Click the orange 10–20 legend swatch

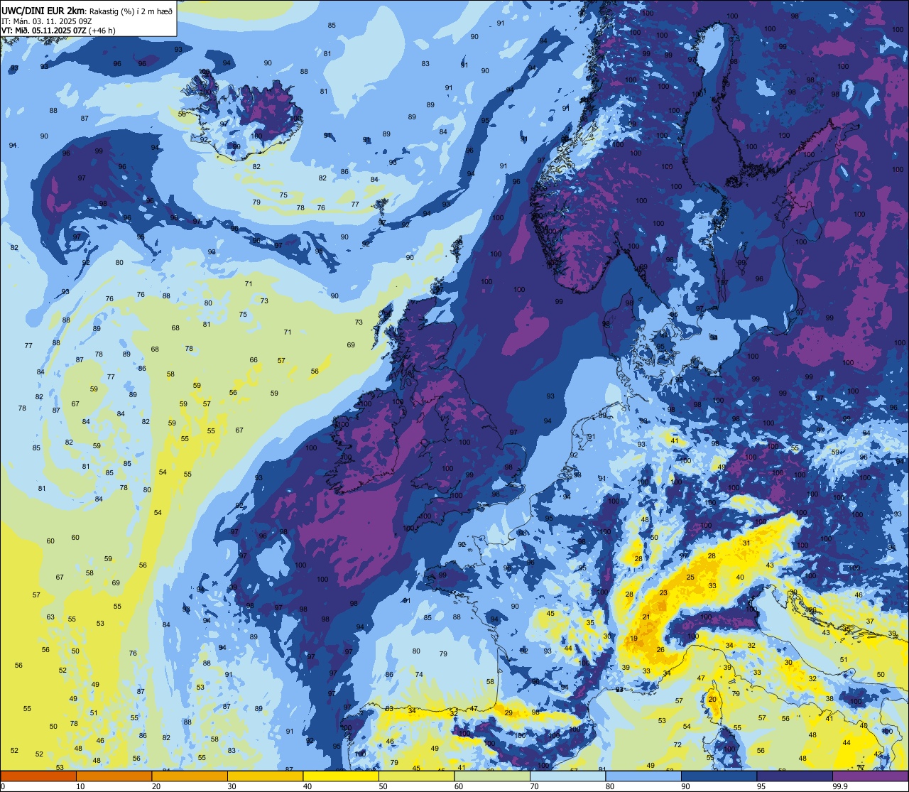point(114,776)
